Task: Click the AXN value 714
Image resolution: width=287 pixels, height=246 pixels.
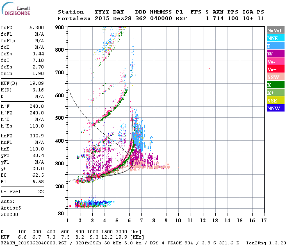Action: [218, 19]
